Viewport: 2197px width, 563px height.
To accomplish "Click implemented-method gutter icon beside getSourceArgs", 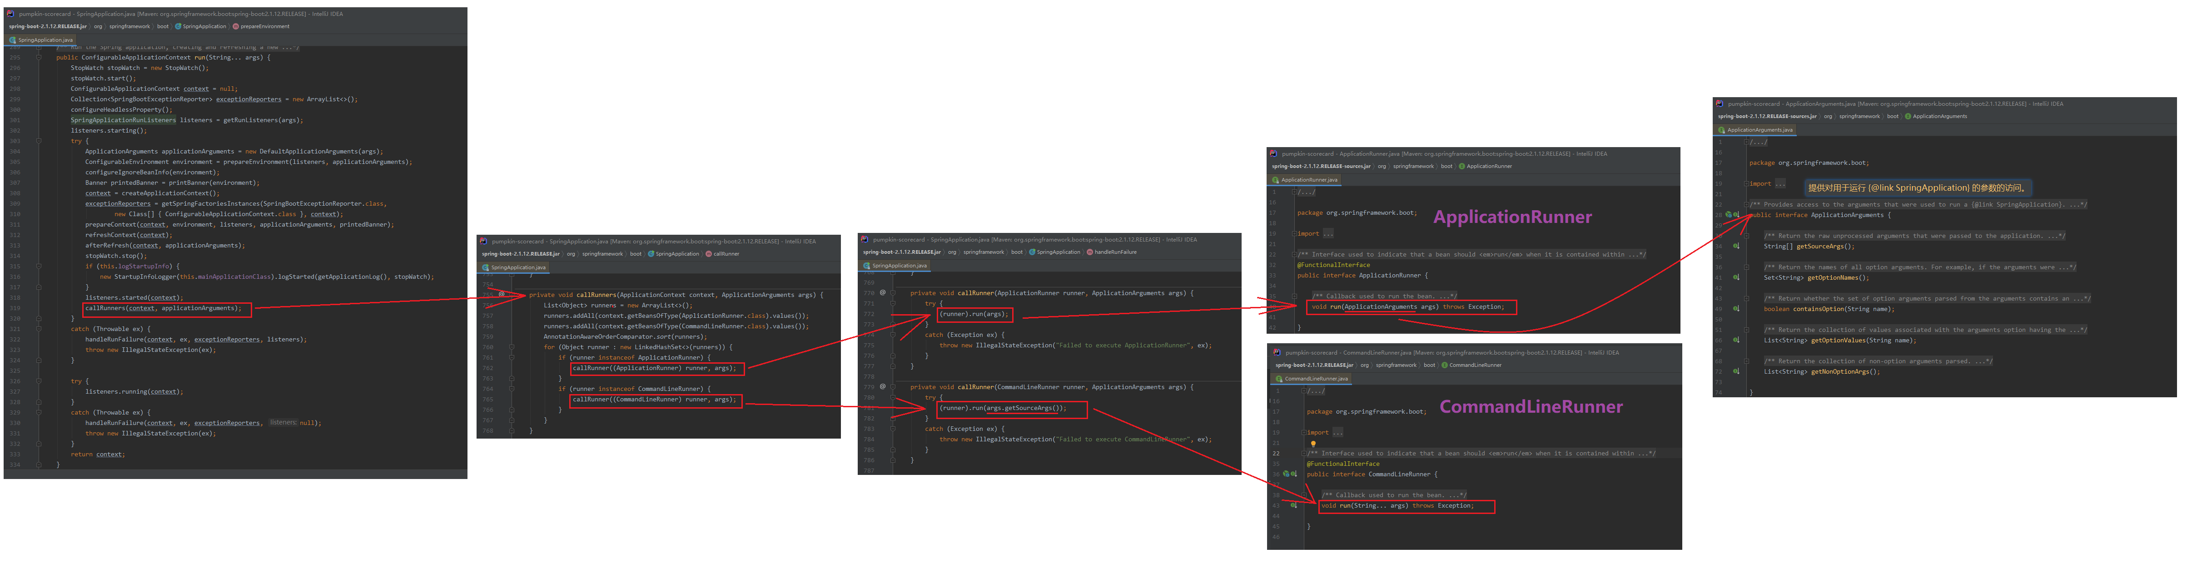I will pyautogui.click(x=1735, y=246).
